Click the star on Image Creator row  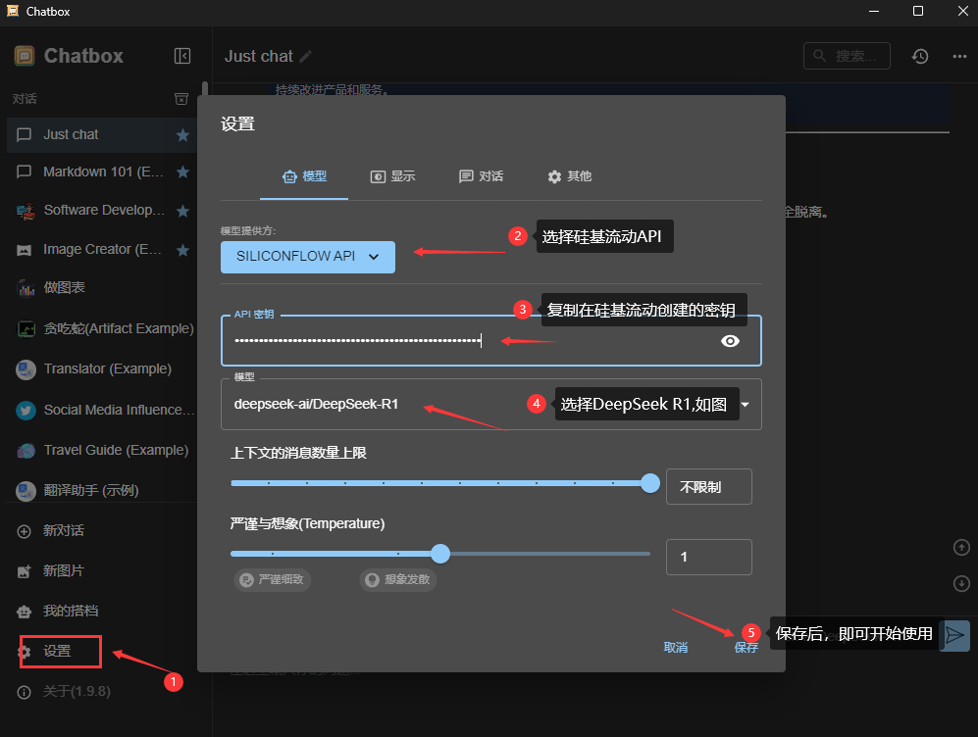(182, 251)
